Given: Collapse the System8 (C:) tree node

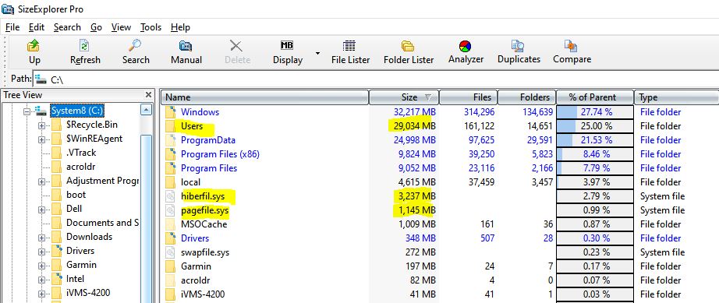Looking at the screenshot, I should 27,111.
